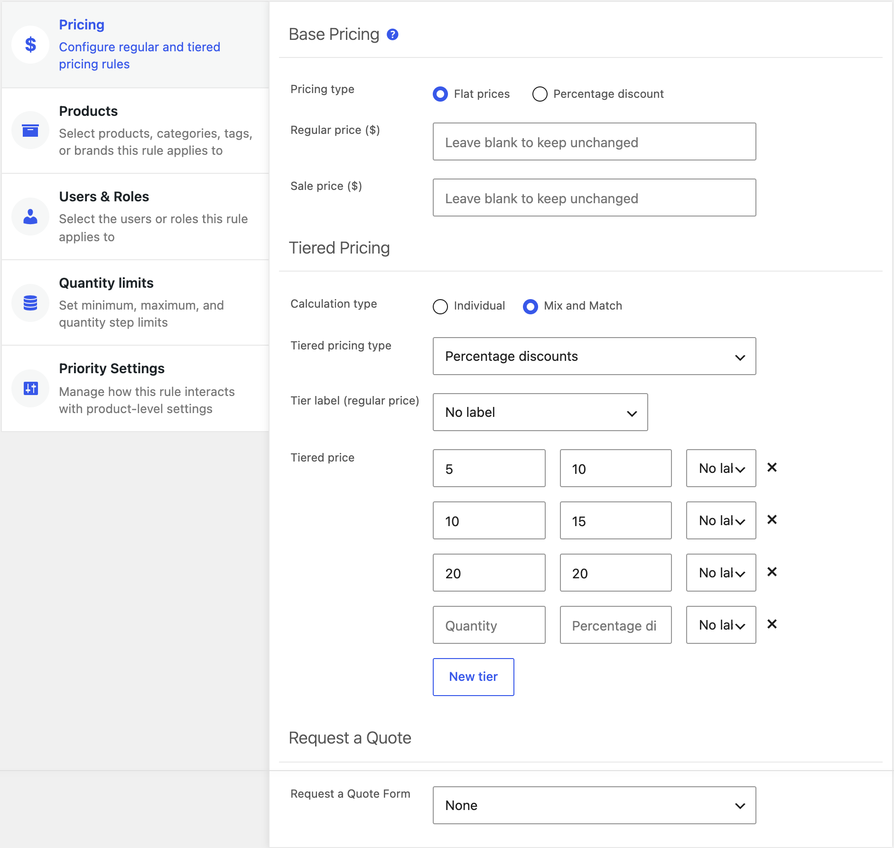Image resolution: width=894 pixels, height=848 pixels.
Task: Click the Priority Settings sliders icon
Action: click(x=30, y=388)
